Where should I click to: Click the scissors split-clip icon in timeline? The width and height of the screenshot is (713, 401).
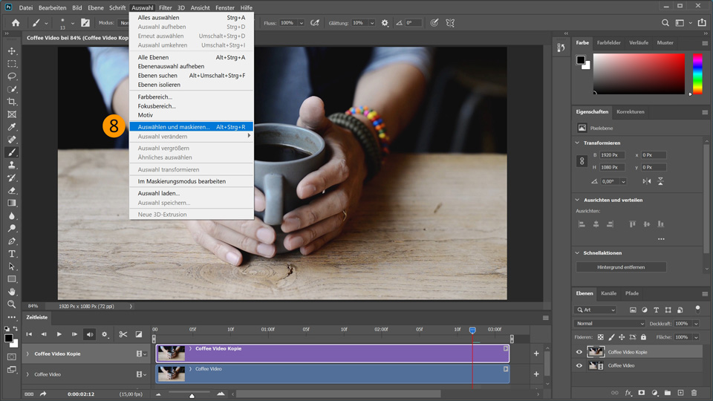point(123,335)
